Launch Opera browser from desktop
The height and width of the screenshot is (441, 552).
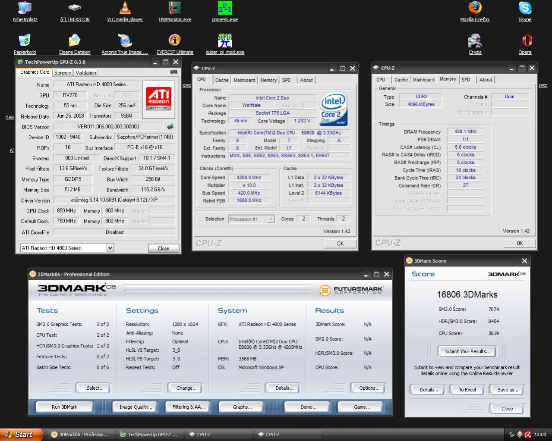(525, 44)
